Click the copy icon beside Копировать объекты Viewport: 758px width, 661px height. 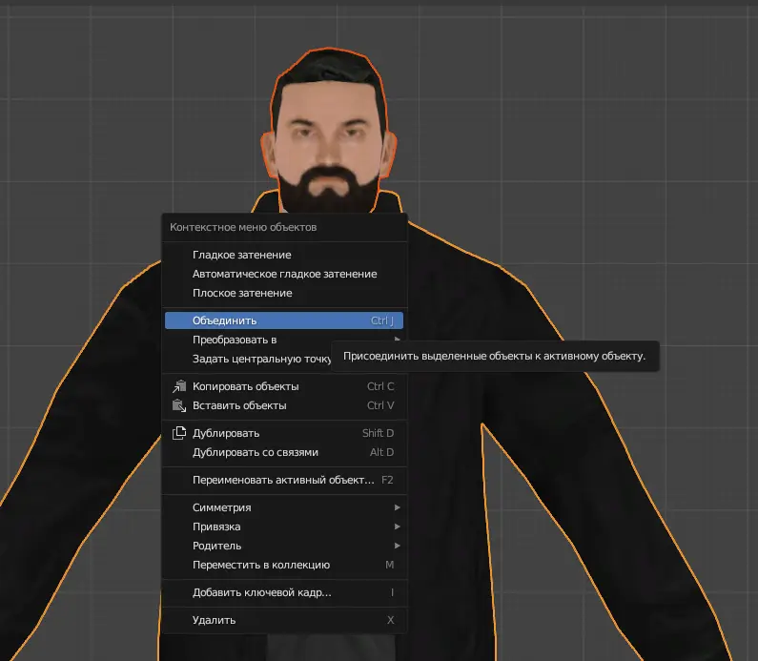pos(178,386)
